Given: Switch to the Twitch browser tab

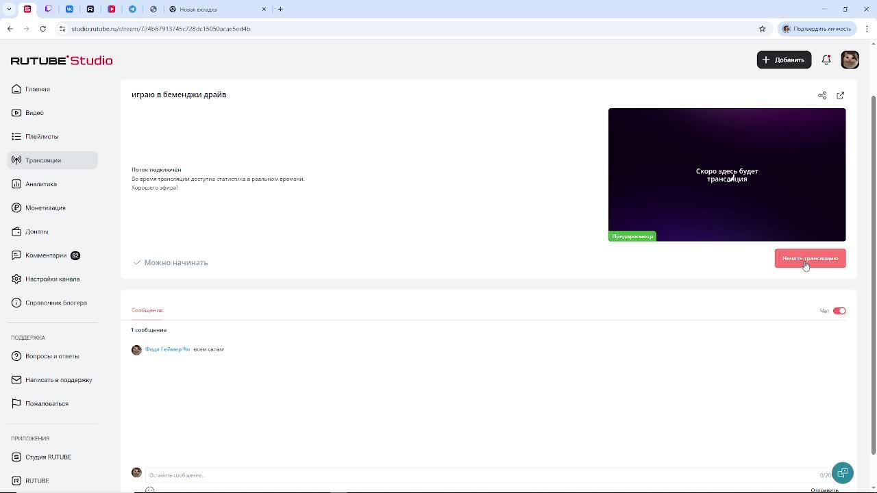Looking at the screenshot, I should pos(48,9).
